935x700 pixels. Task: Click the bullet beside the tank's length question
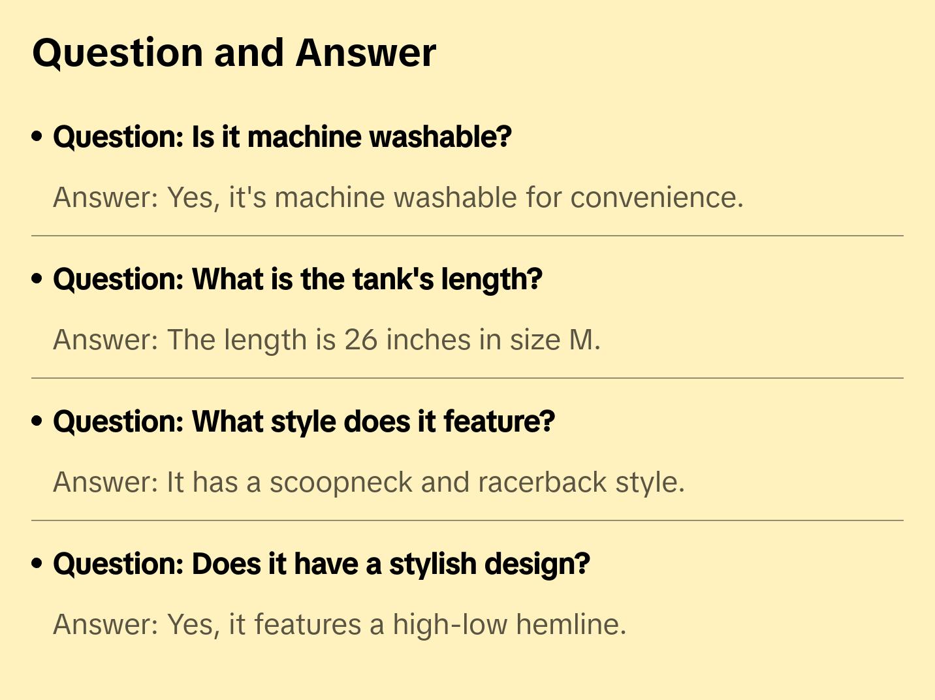click(x=37, y=279)
